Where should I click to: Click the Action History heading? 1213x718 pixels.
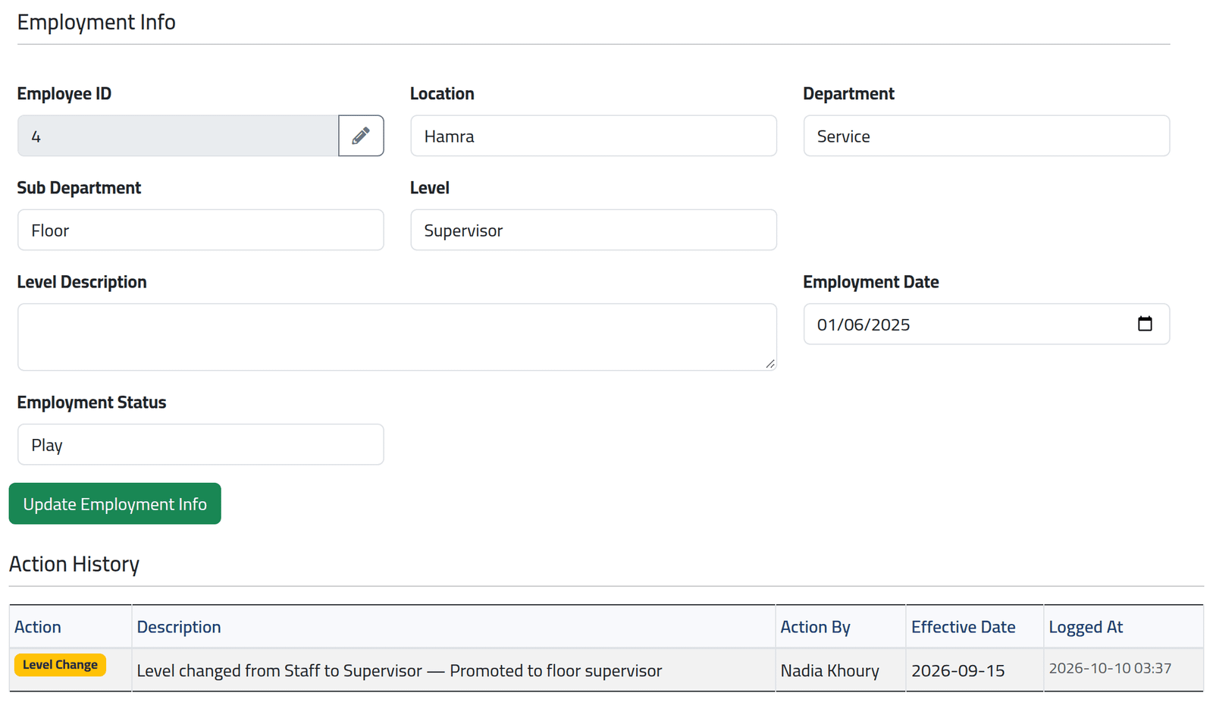(74, 564)
